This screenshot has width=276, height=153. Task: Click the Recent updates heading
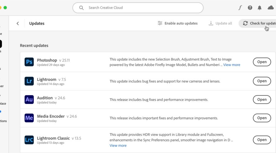coord(34,46)
